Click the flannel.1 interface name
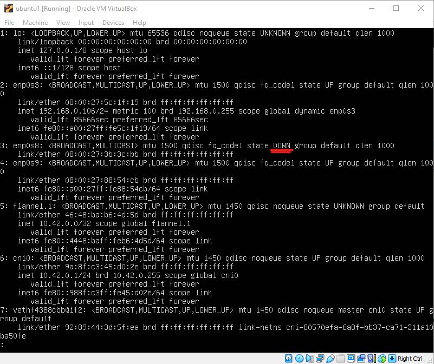 click(32, 206)
